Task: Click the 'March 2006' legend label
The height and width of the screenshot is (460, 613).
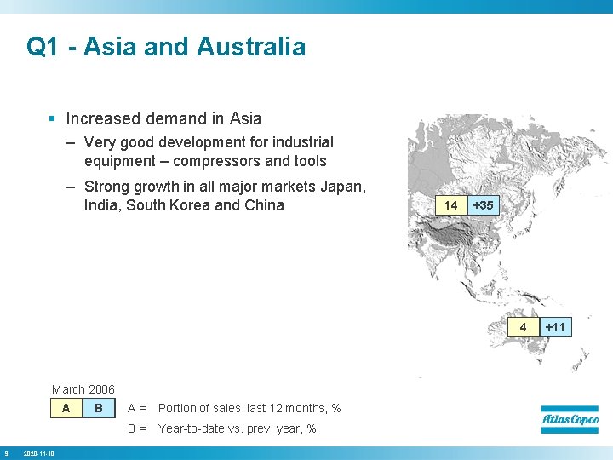Action: [x=83, y=389]
